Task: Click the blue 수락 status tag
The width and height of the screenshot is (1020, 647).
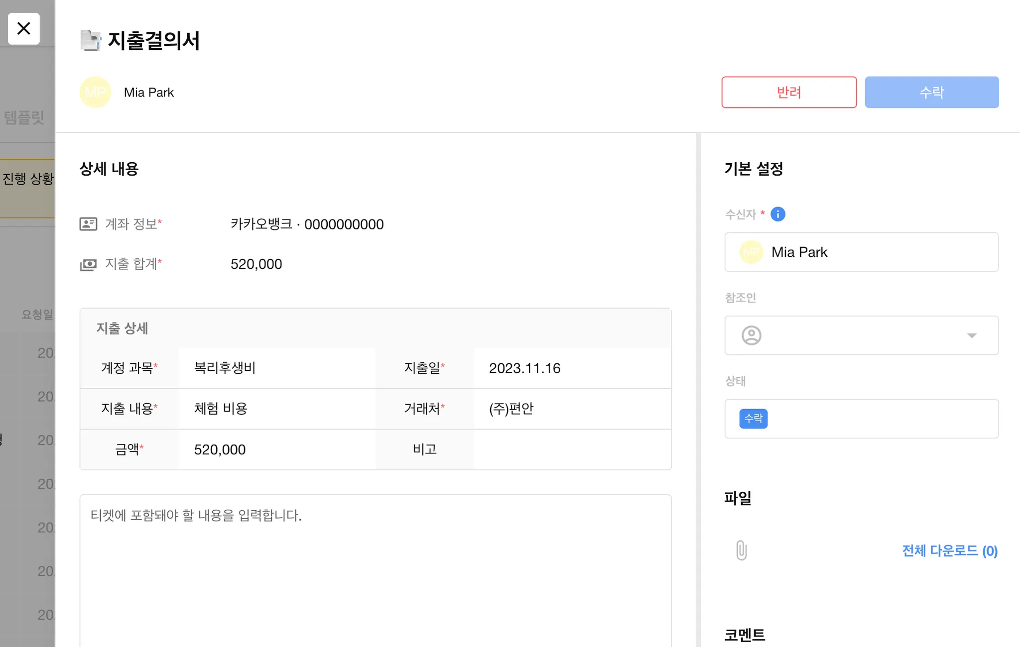Action: (753, 419)
